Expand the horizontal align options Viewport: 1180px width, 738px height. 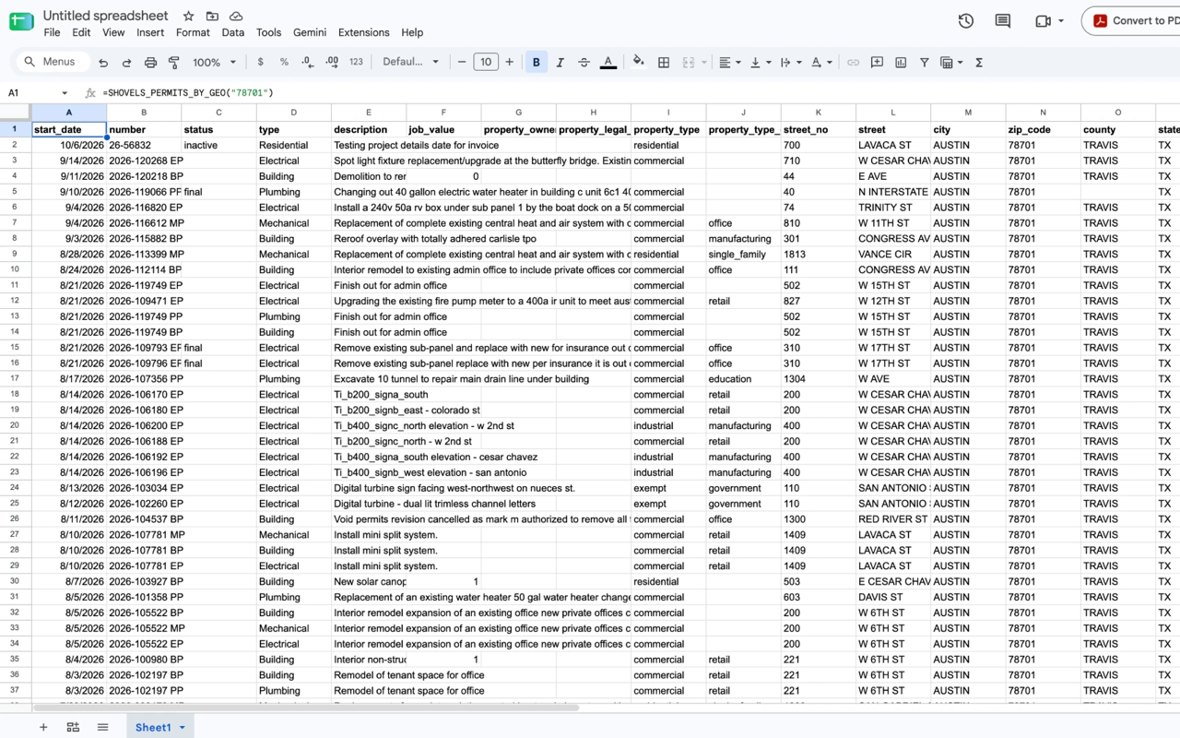[x=728, y=63]
